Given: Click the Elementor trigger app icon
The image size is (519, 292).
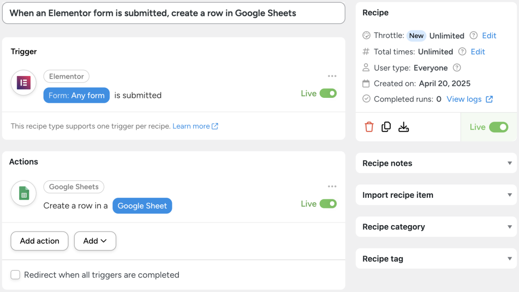Looking at the screenshot, I should point(23,83).
